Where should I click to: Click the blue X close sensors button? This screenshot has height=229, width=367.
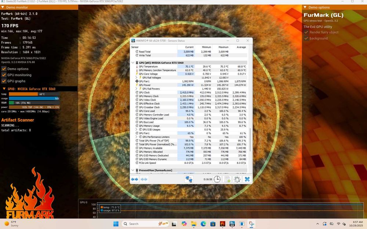247,179
